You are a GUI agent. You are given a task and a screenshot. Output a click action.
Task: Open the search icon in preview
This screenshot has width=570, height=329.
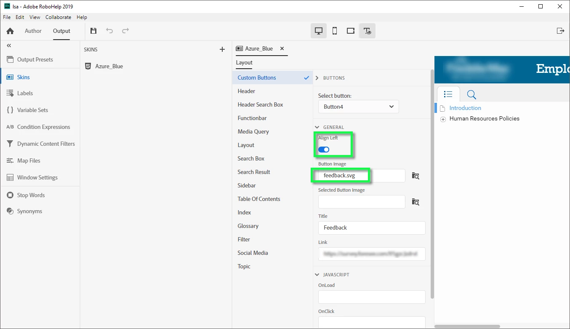(x=471, y=94)
